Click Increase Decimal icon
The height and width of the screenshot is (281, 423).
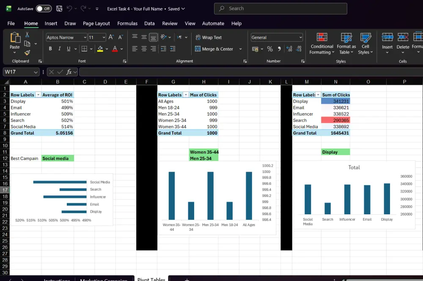(289, 49)
